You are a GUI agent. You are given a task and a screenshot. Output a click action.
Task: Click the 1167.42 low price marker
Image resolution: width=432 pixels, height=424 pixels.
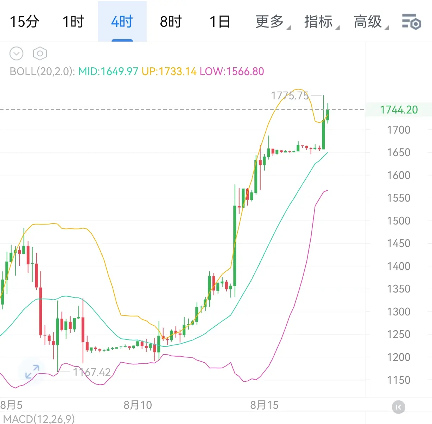coord(91,372)
